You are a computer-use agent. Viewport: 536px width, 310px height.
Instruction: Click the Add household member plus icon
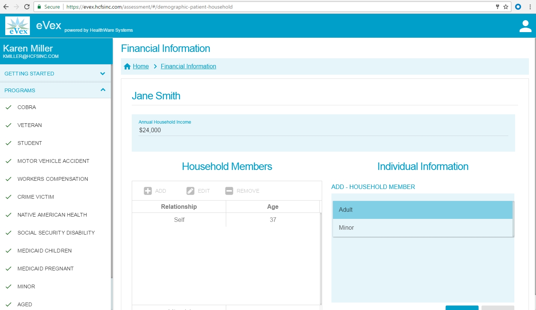(148, 191)
